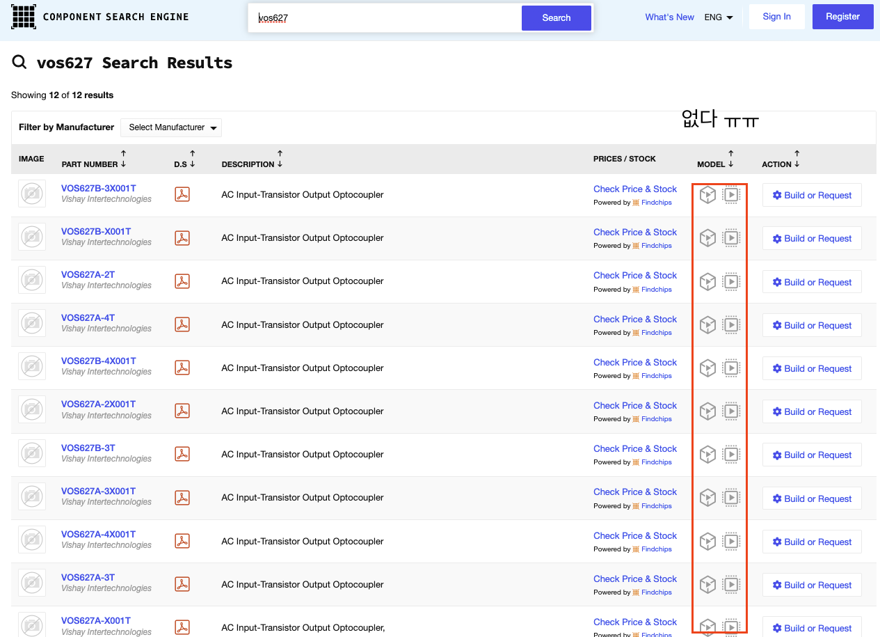Click Build or Request for VOS627A-4T
Image resolution: width=880 pixels, height=637 pixels.
click(812, 325)
